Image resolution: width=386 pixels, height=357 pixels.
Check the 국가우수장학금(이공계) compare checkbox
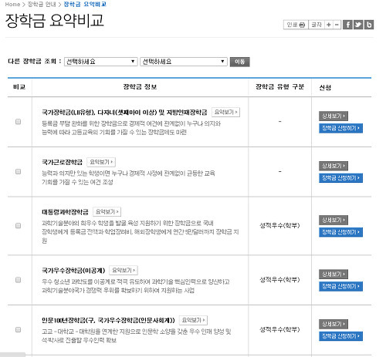pos(18,280)
